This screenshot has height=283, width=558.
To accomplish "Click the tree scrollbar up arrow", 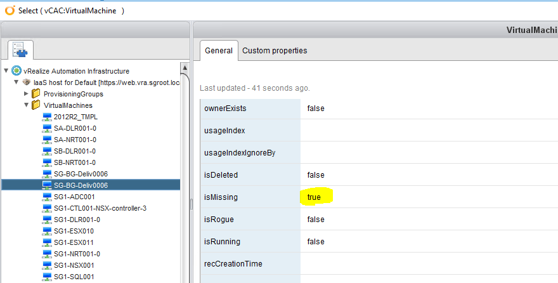I will (x=185, y=68).
